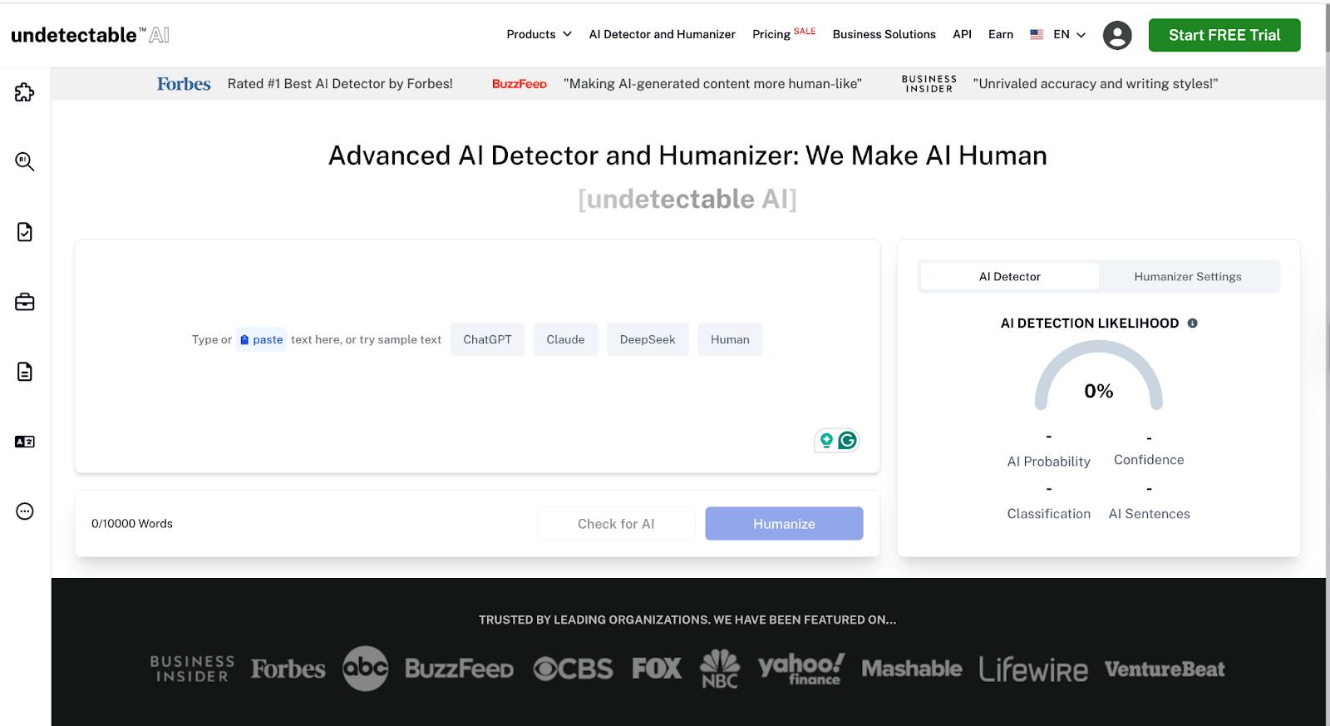Open the briefcase icon in sidebar

coord(25,302)
